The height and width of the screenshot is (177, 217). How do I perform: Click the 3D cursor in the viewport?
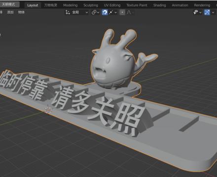click(x=48, y=110)
